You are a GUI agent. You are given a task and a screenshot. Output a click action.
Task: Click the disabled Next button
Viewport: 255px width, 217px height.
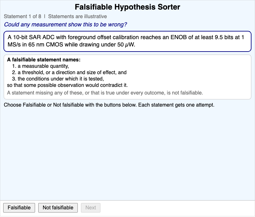pos(91,207)
